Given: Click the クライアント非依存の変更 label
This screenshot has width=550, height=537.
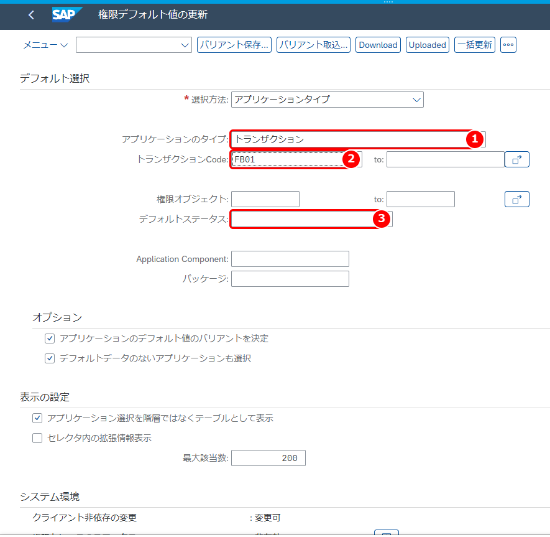Looking at the screenshot, I should click(x=85, y=518).
